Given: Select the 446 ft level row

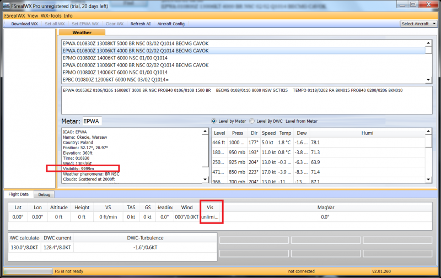Looking at the screenshot, I should pos(319,143).
